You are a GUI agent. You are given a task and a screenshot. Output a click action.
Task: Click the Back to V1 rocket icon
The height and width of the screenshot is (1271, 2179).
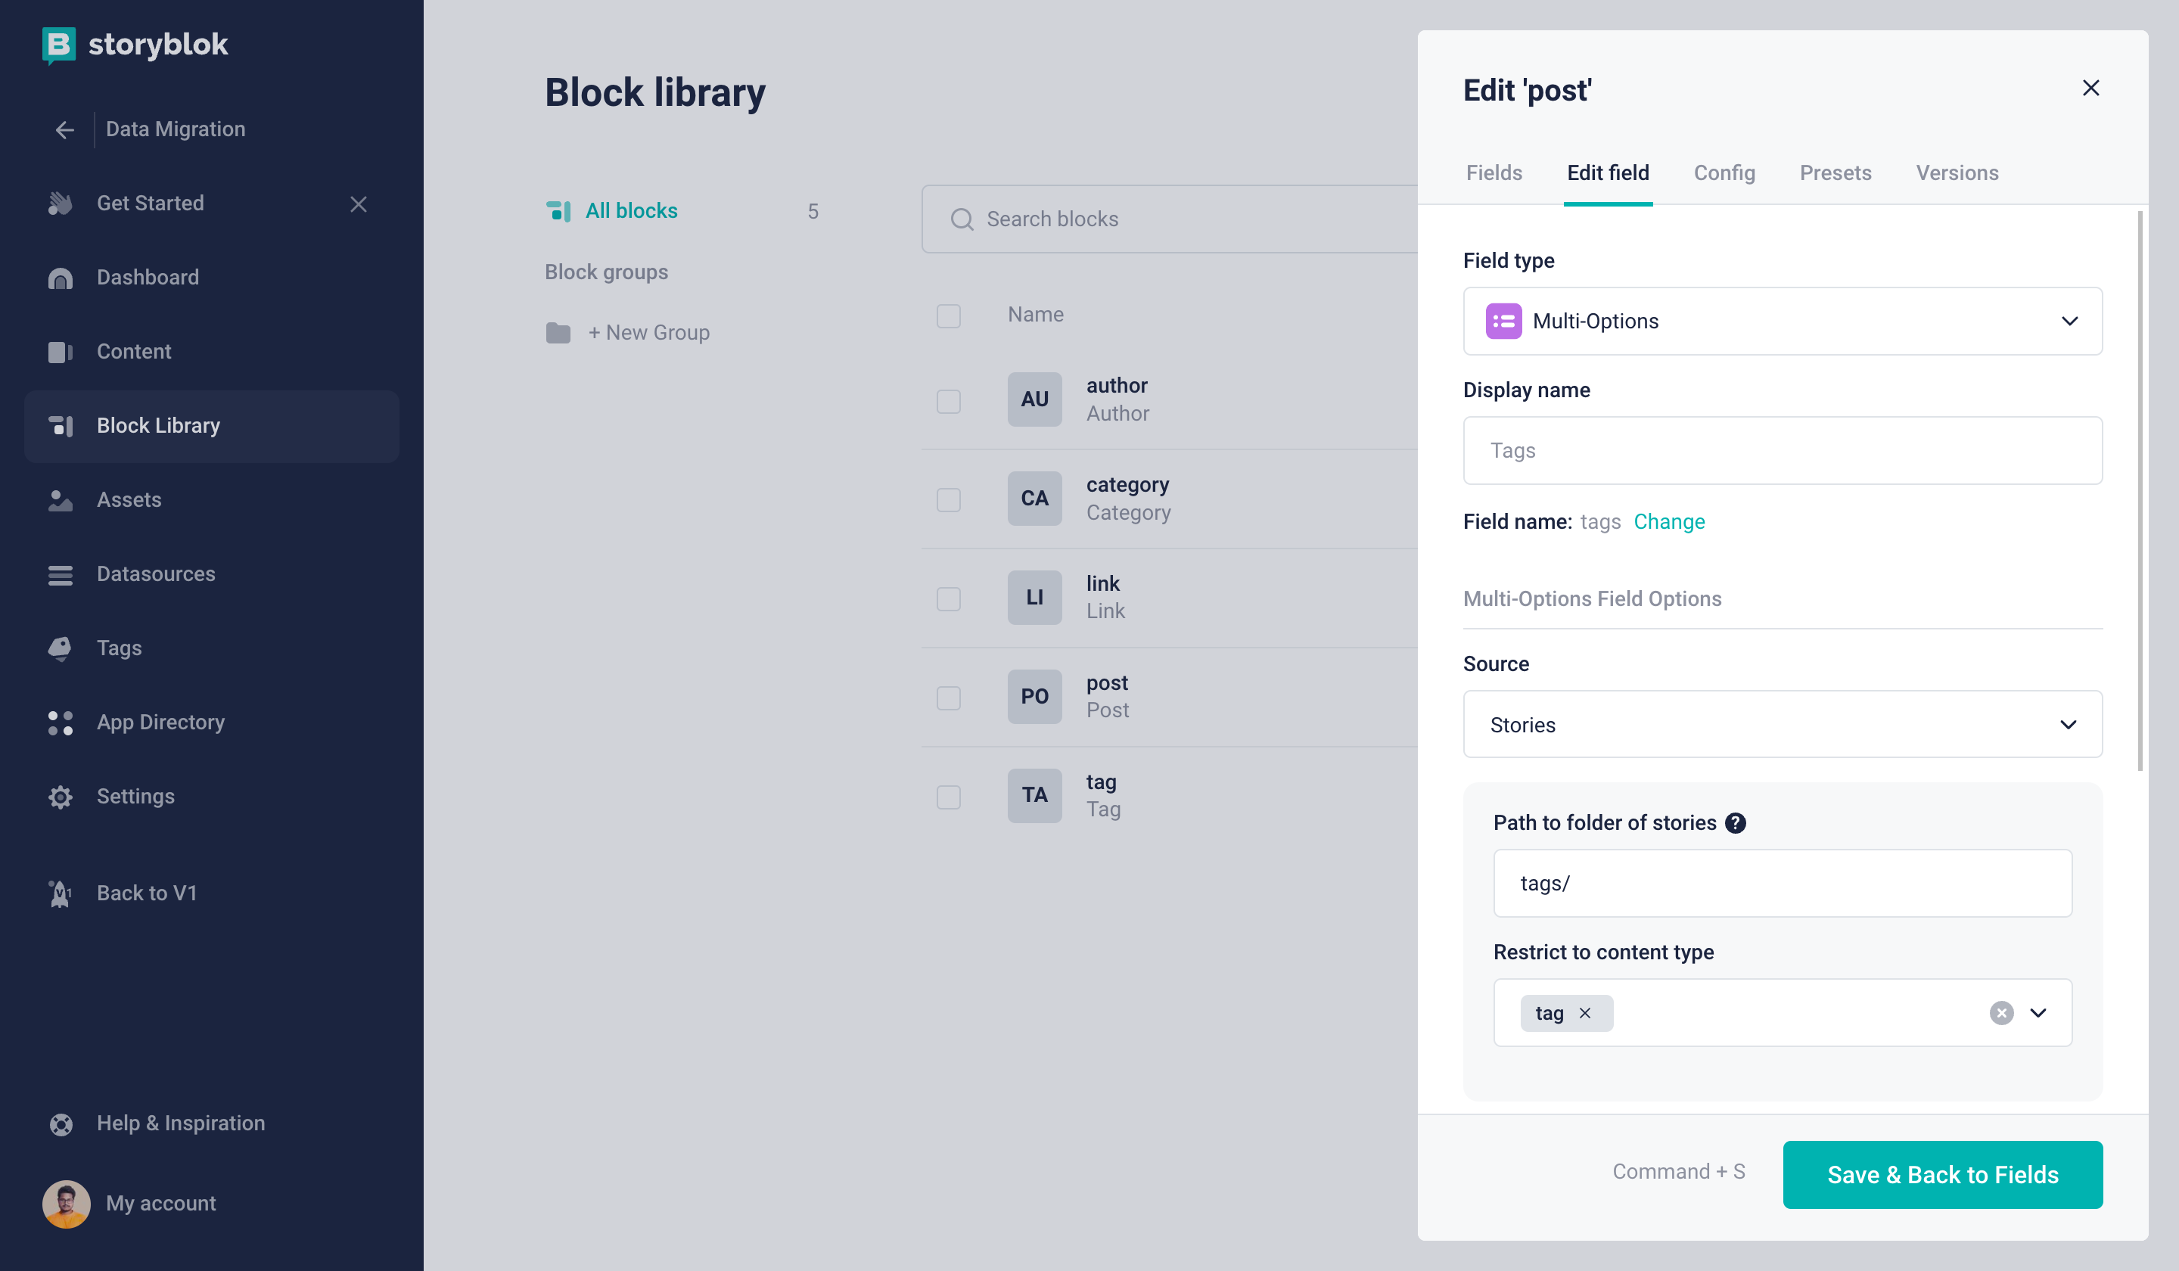(61, 893)
